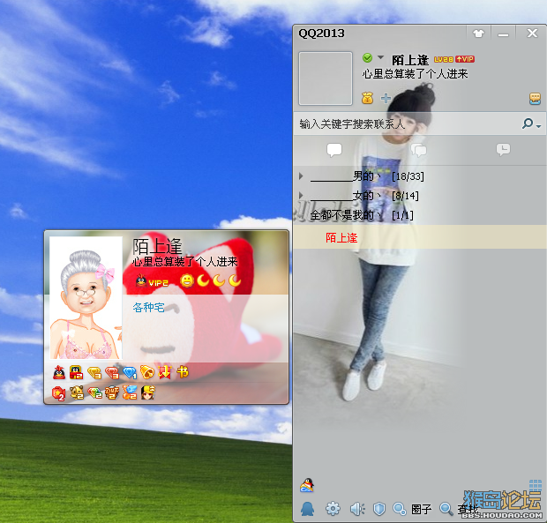Image resolution: width=547 pixels, height=523 pixels.
Task: Click the blue plus add icon
Action: (386, 98)
